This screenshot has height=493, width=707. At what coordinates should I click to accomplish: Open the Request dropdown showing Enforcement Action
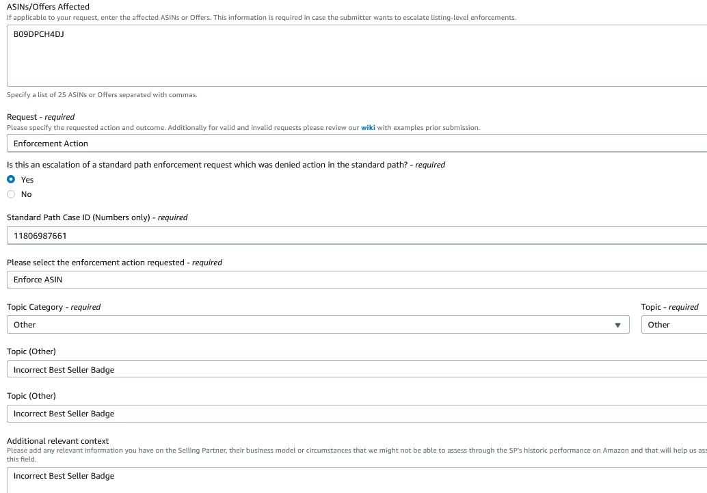(x=356, y=144)
